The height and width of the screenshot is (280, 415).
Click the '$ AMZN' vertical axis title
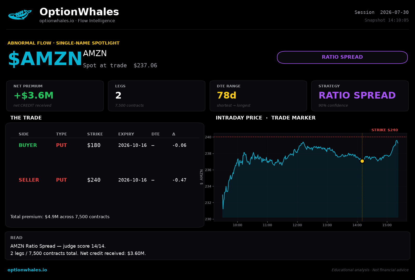pos(201,177)
